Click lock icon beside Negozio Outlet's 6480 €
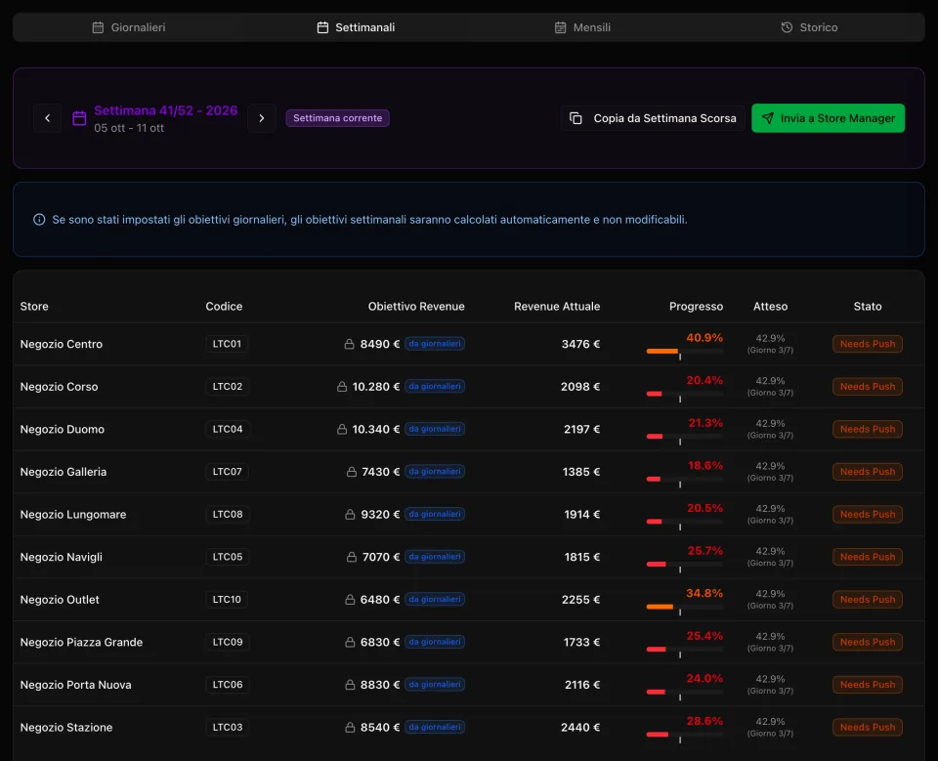 tap(350, 600)
